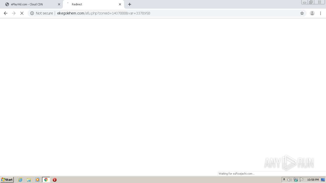This screenshot has width=326, height=183.
Task: View site information for Not secure
Action: [x=32, y=13]
